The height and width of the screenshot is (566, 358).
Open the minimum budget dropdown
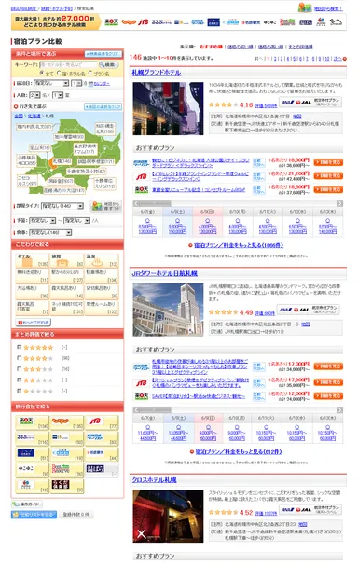click(42, 221)
